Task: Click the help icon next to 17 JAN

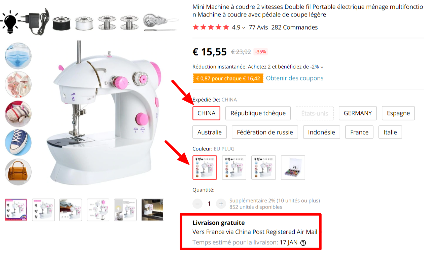Action: click(303, 243)
